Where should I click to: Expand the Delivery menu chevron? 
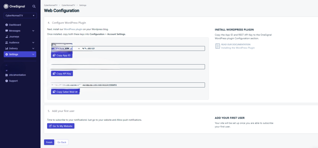(x=33, y=49)
